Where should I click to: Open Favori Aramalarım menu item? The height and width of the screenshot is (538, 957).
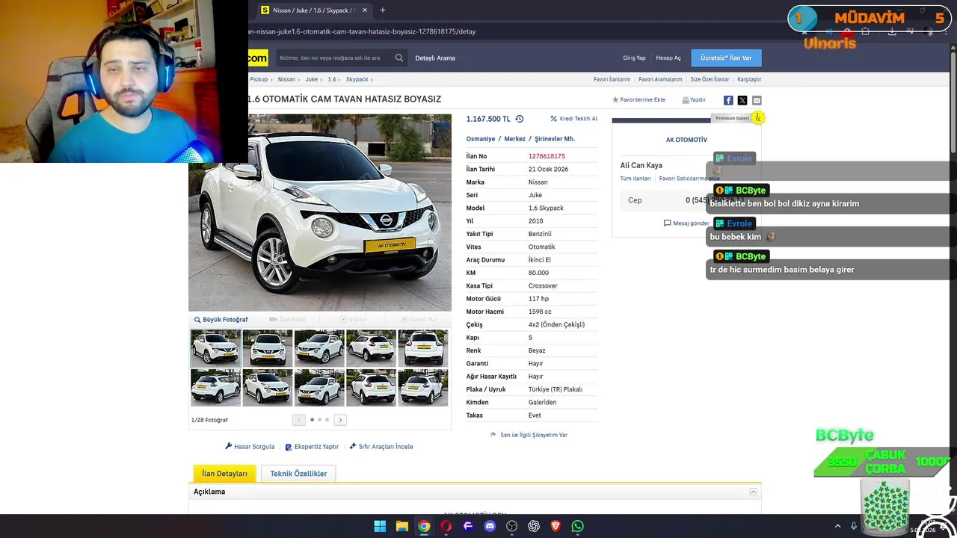(x=660, y=79)
